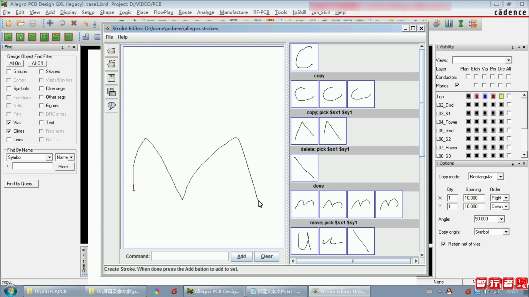Viewport: 529px width, 297px height.
Task: Click the Copy tool in Allegro toolbar
Action: pos(62,23)
